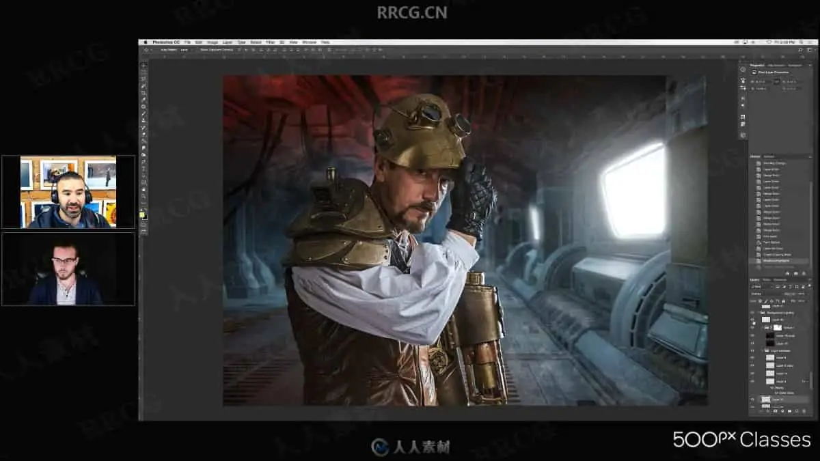The height and width of the screenshot is (461, 820).
Task: Select the Clone Stamp tool
Action: click(143, 121)
